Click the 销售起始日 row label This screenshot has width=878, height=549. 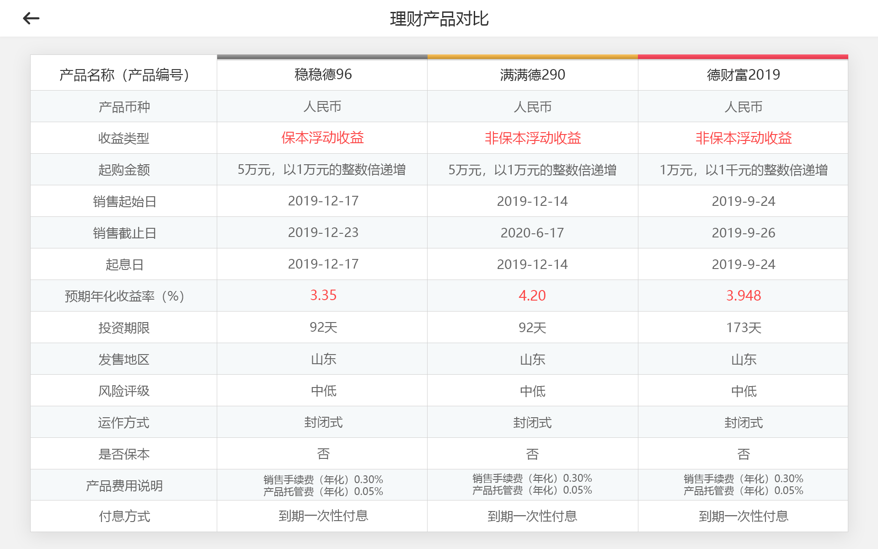(124, 201)
